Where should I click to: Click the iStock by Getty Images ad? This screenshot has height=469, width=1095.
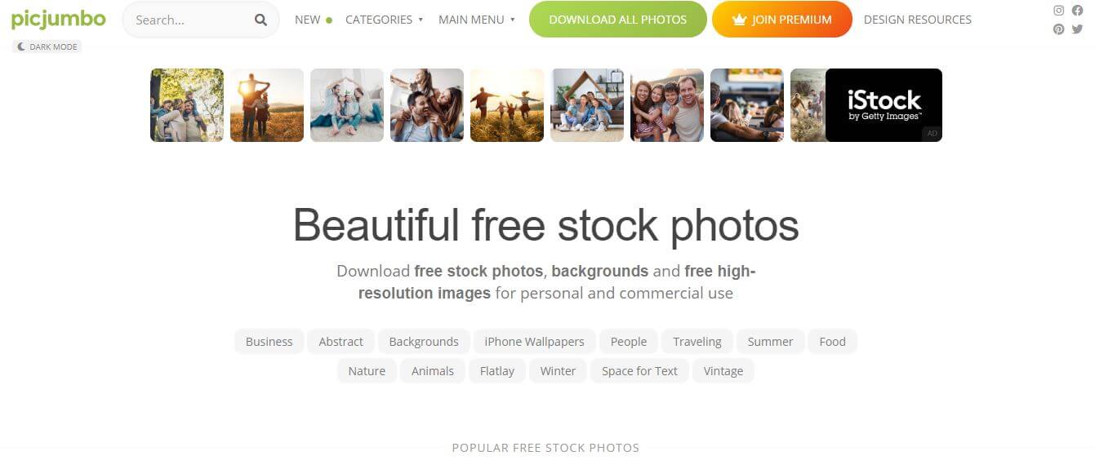click(884, 105)
